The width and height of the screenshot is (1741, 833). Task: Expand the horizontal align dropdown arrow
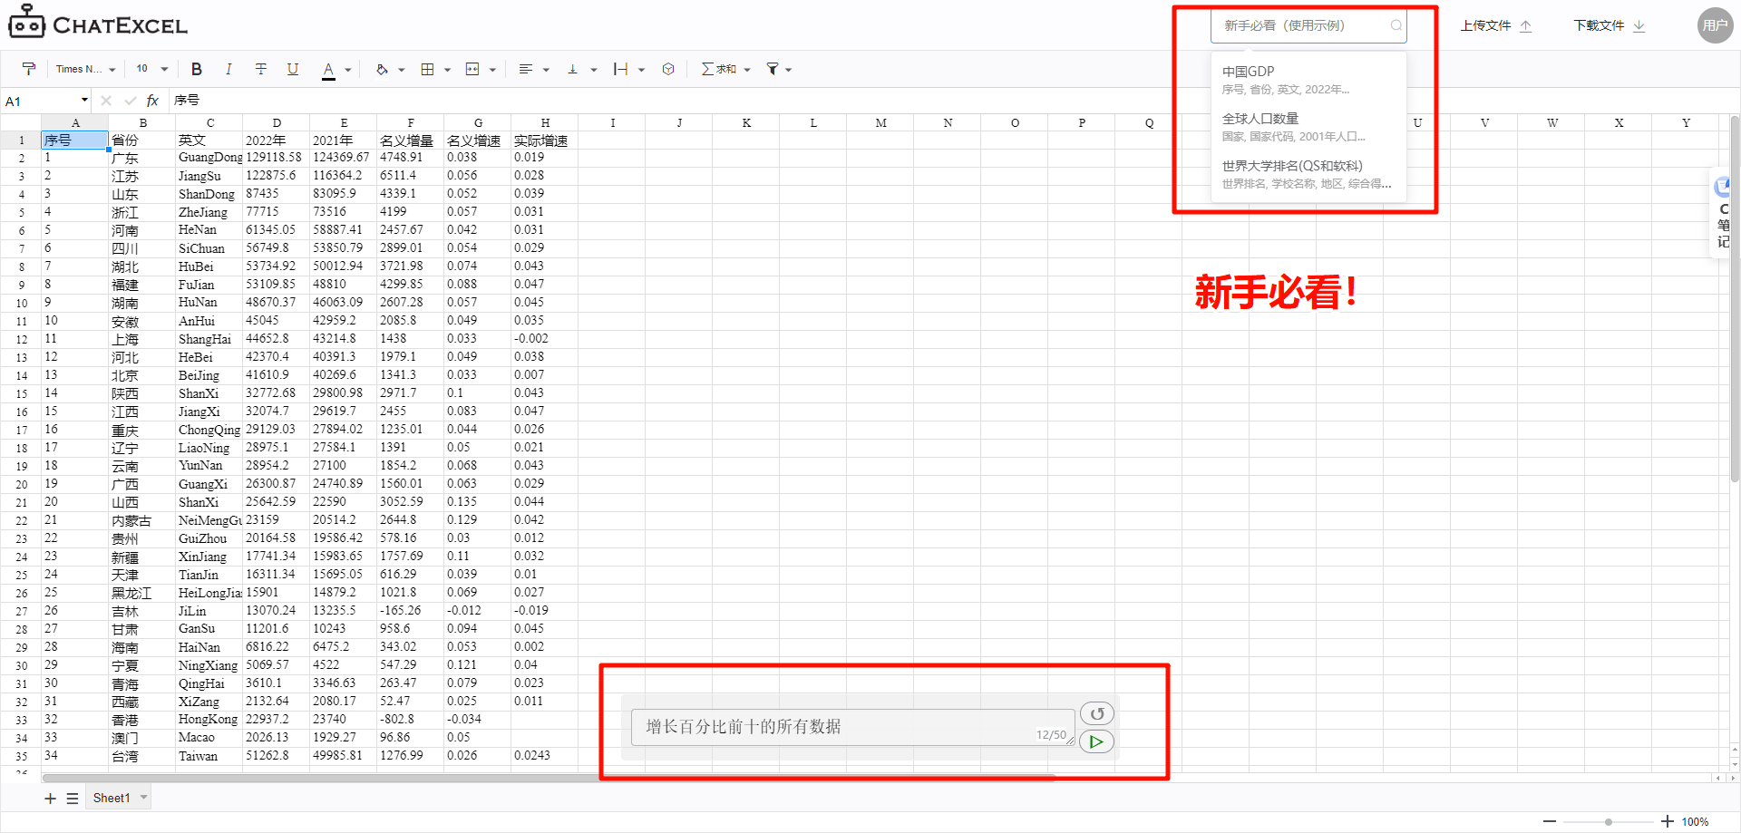point(546,70)
